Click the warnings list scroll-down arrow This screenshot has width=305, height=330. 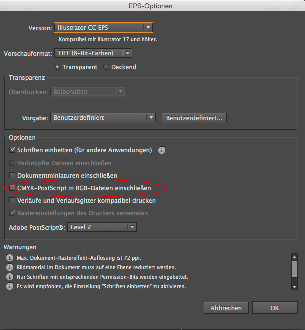[x=295, y=286]
